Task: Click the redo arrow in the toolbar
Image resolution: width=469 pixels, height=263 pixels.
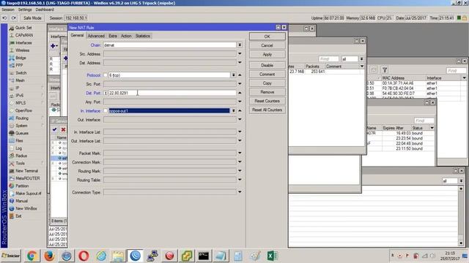Action: click(14, 18)
